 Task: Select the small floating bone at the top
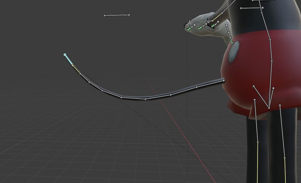pos(117,14)
